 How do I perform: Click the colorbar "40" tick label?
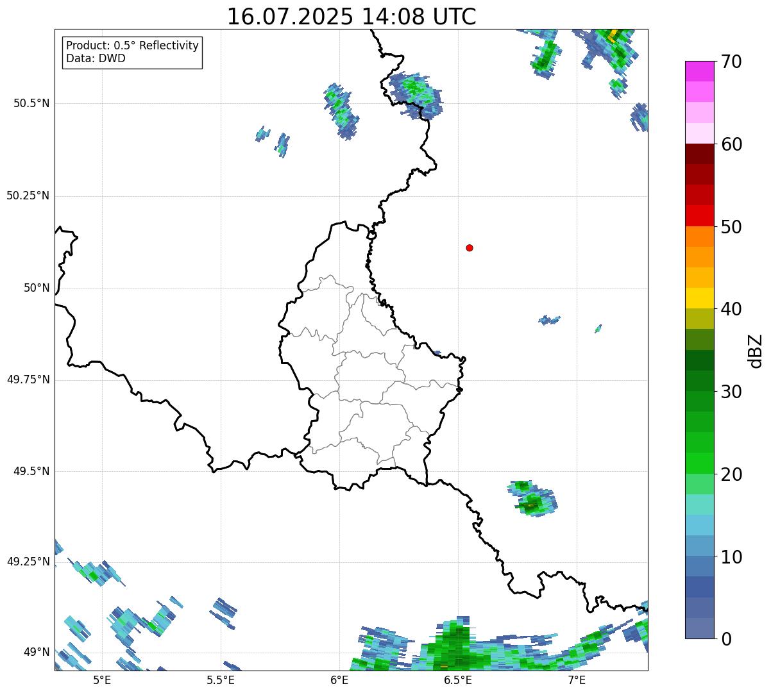pyautogui.click(x=731, y=309)
